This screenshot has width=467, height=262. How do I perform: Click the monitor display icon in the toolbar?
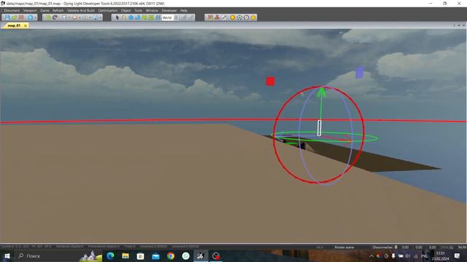click(x=96, y=17)
